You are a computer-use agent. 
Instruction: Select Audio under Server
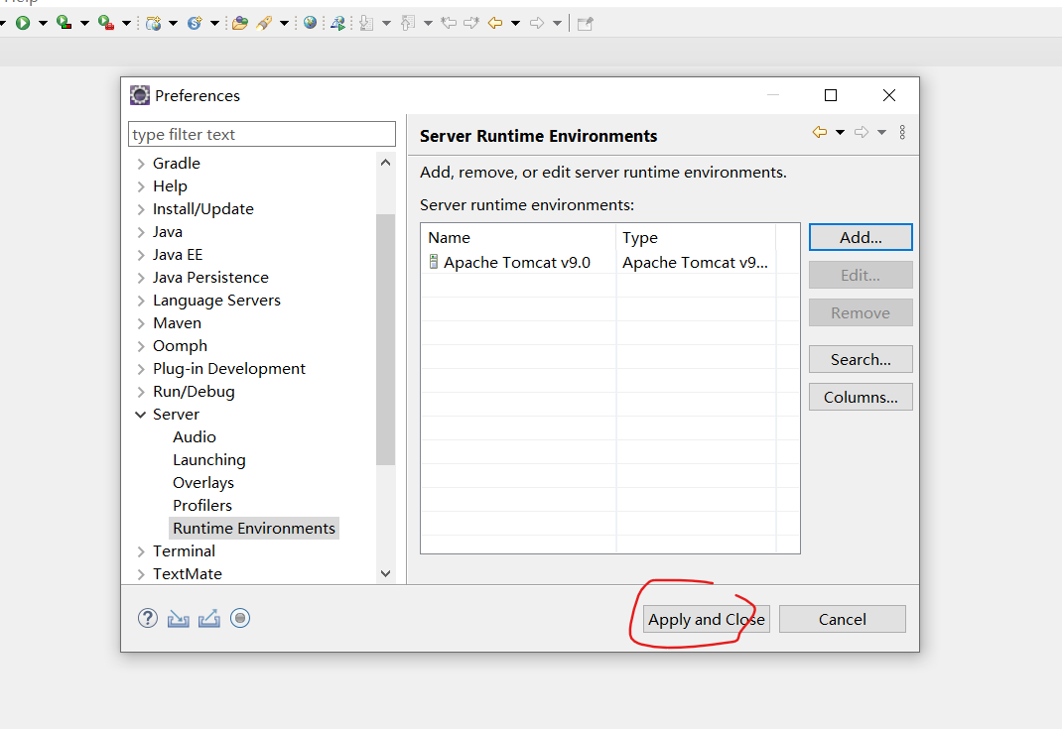195,437
